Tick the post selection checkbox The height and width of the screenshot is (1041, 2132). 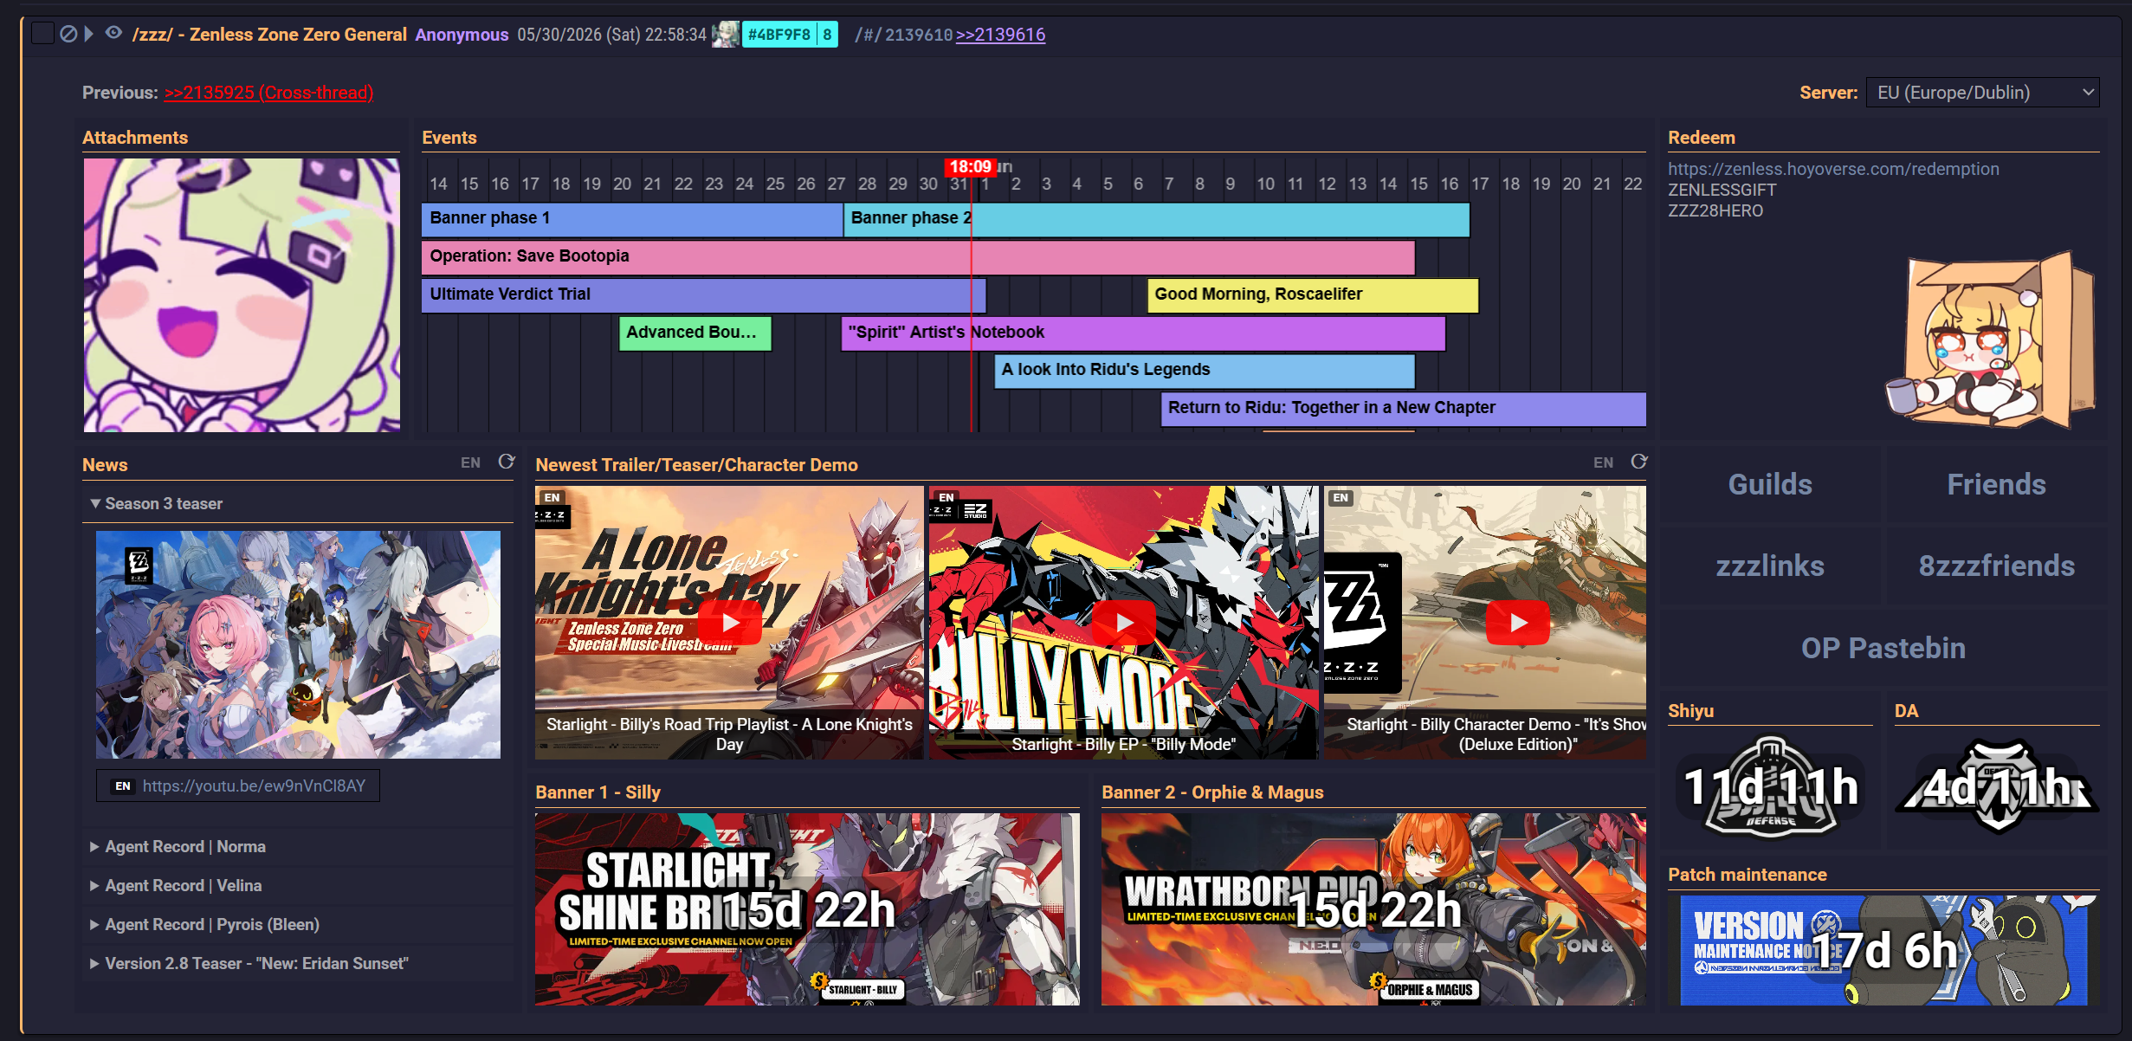tap(42, 34)
